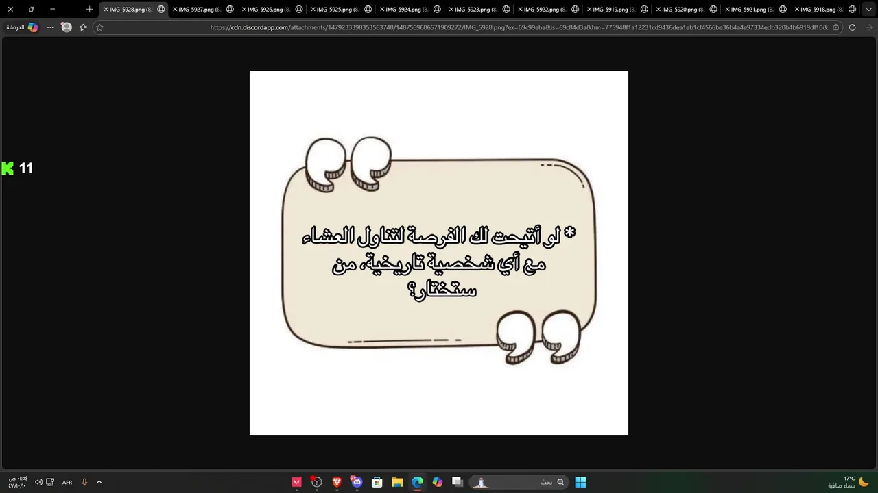Close the IMG_5928.png tab
The image size is (878, 493).
click(x=106, y=10)
